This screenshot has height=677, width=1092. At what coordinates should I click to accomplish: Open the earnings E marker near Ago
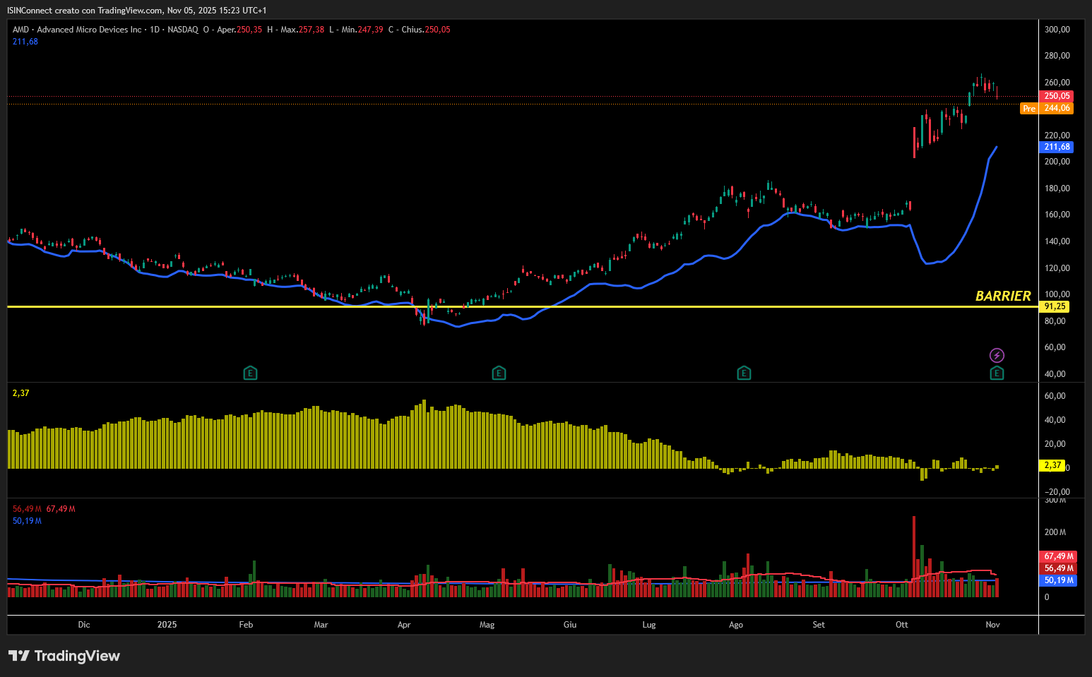pyautogui.click(x=744, y=373)
